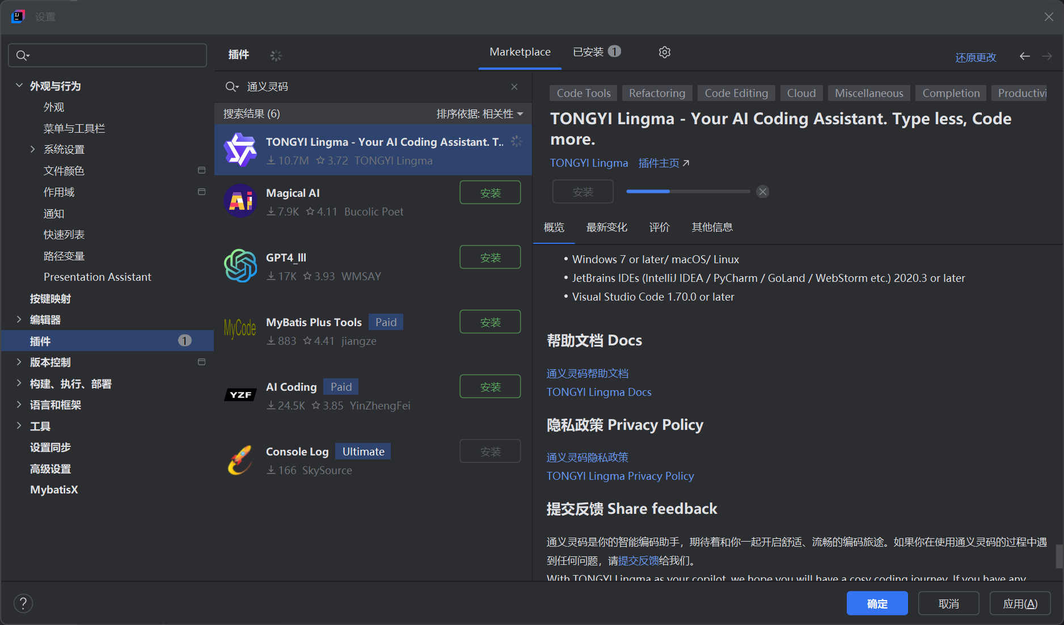Install the AI Coding plugin
The height and width of the screenshot is (625, 1064).
pos(490,387)
